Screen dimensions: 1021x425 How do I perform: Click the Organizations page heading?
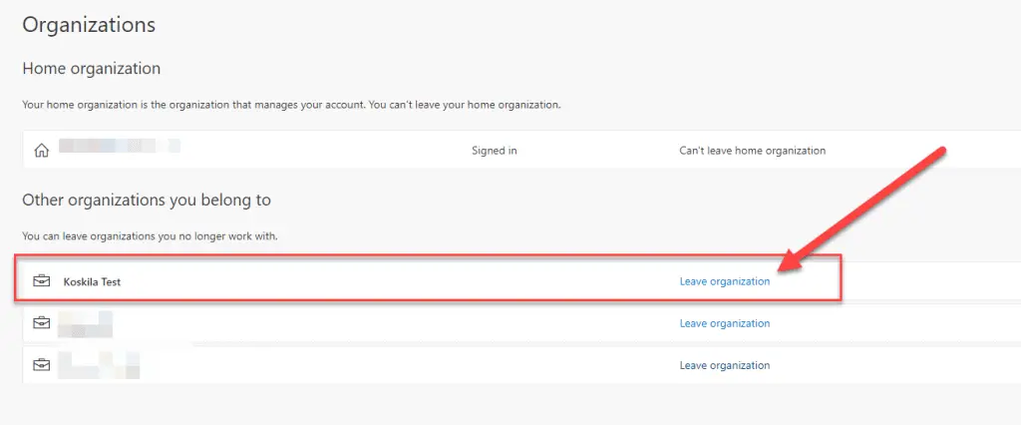89,24
